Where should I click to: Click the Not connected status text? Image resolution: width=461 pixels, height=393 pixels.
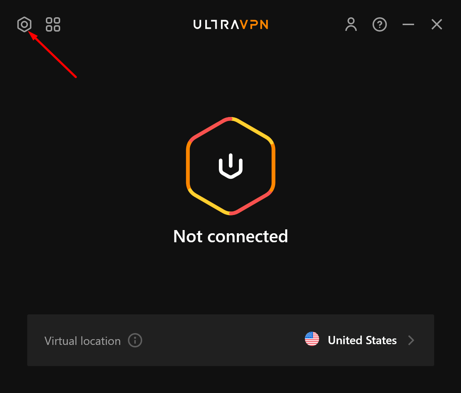(231, 236)
